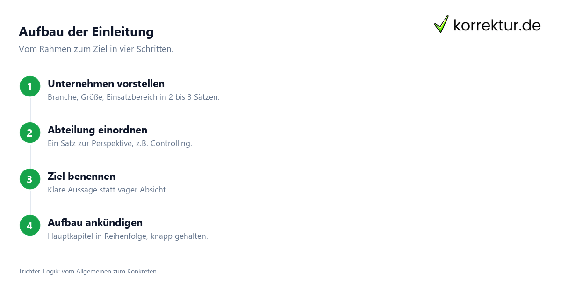Screen dimensions: 561x295
Task: Select the heading 'Ziel benennen'
Action: pos(81,177)
